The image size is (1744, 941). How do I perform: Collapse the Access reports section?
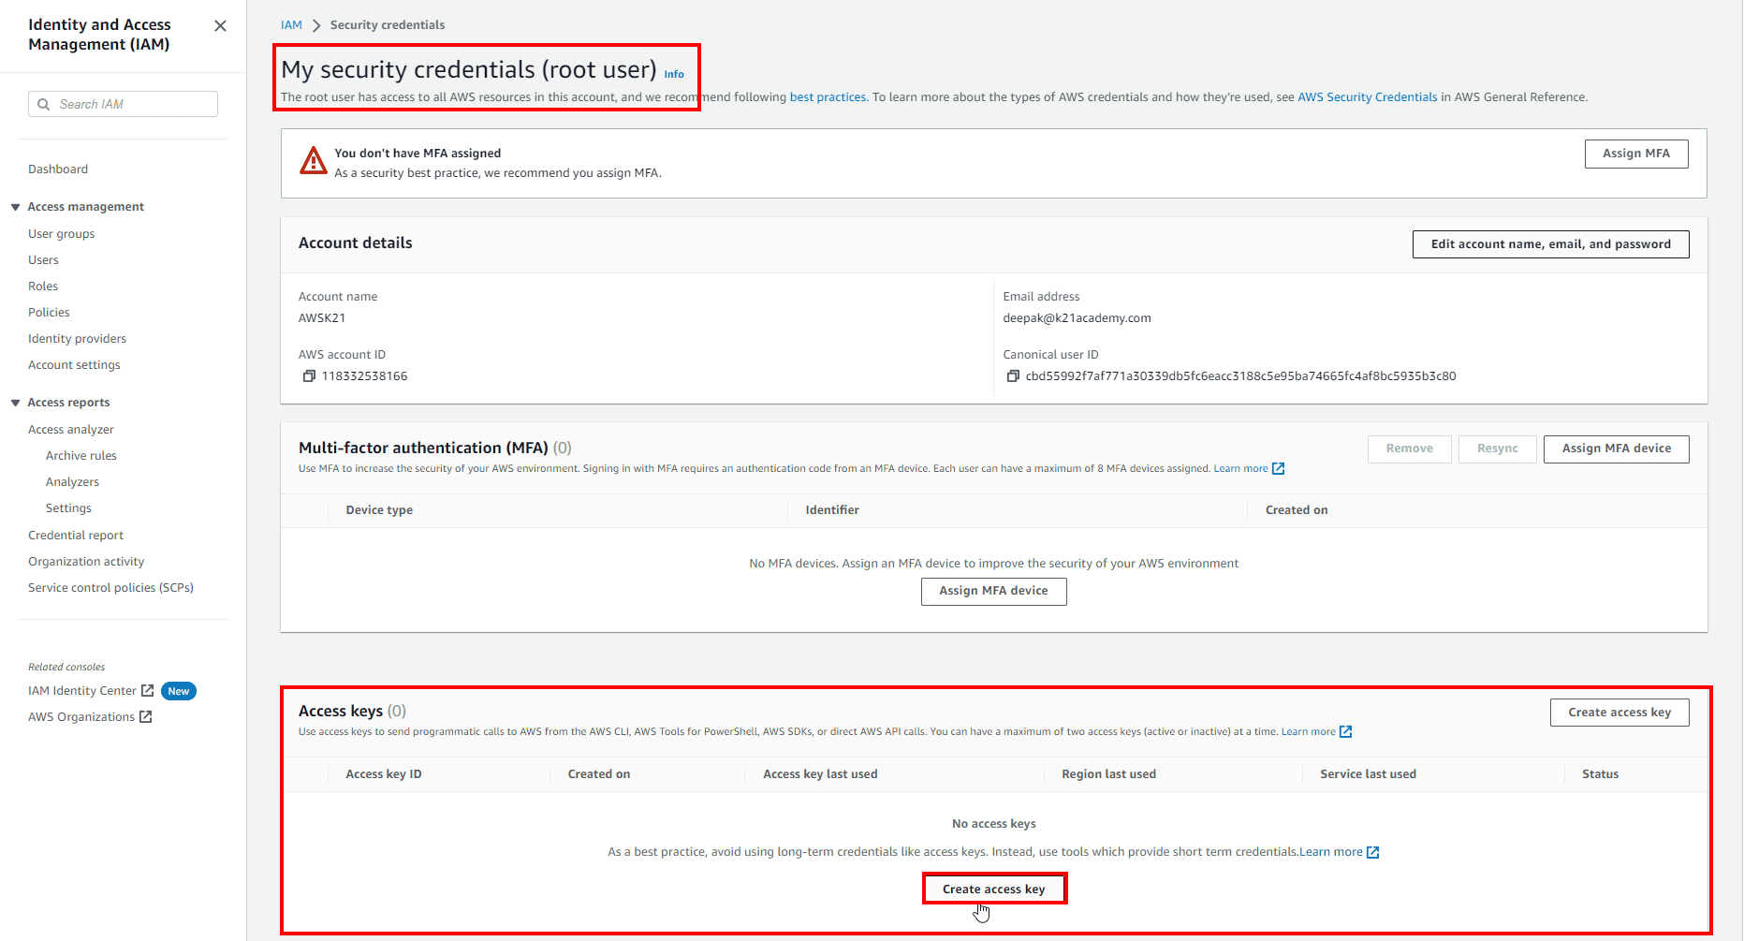pyautogui.click(x=16, y=403)
